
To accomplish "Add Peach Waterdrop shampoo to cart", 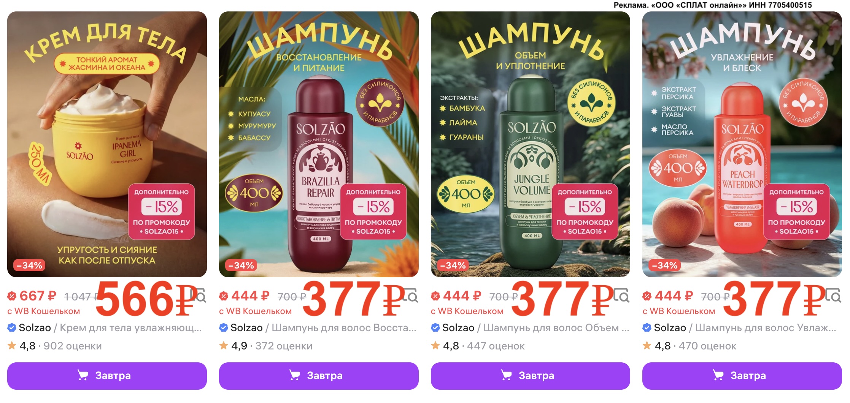I will [742, 376].
